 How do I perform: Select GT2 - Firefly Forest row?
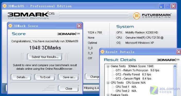coord(133,74)
